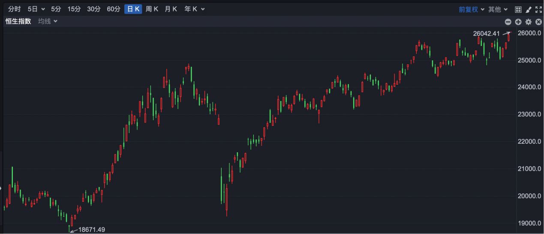Viewport: 544px width, 234px height.
Task: Select the 分时 intraday tab
Action: (14, 9)
